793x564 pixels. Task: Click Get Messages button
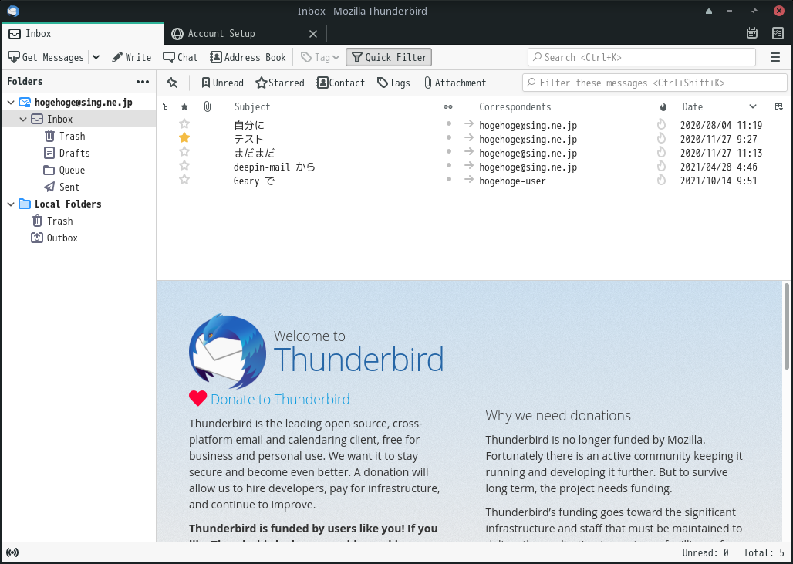click(46, 57)
